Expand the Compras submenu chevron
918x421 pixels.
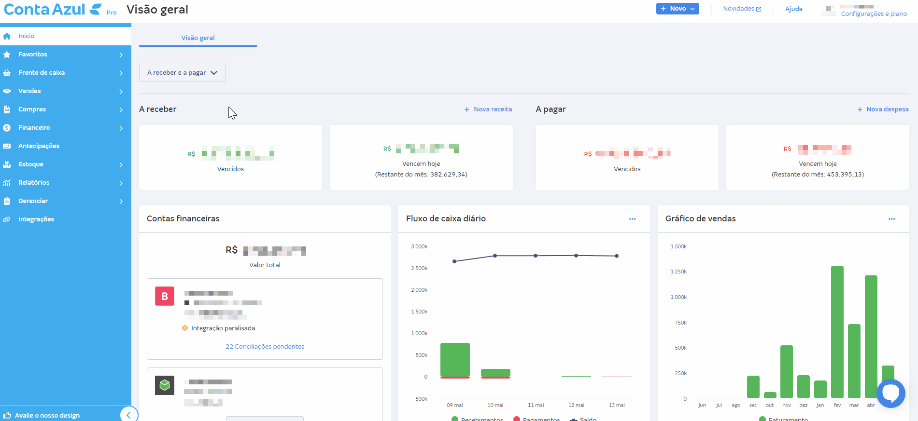coord(121,110)
